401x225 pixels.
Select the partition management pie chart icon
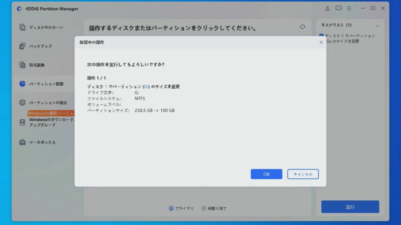(23, 84)
